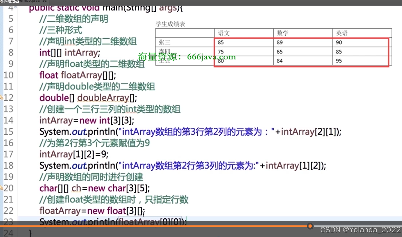402x237 pixels.
Task: Click line number 8 in the gutter
Action: coord(11,53)
